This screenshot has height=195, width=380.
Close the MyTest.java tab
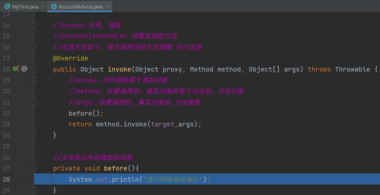tap(43, 7)
